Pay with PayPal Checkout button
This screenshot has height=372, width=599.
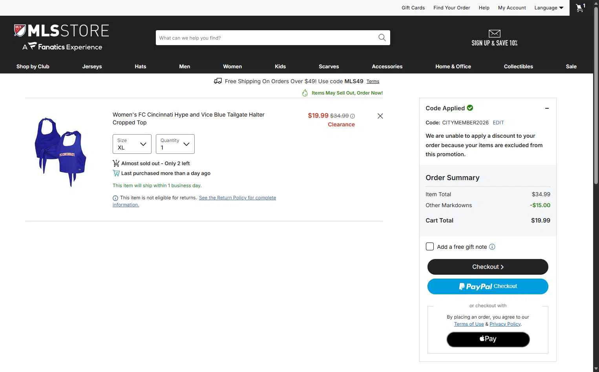point(488,286)
